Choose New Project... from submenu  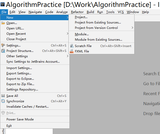coord(81,17)
